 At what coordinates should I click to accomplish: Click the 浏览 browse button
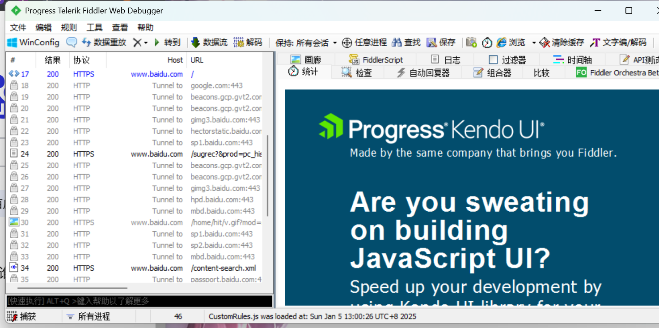point(511,43)
